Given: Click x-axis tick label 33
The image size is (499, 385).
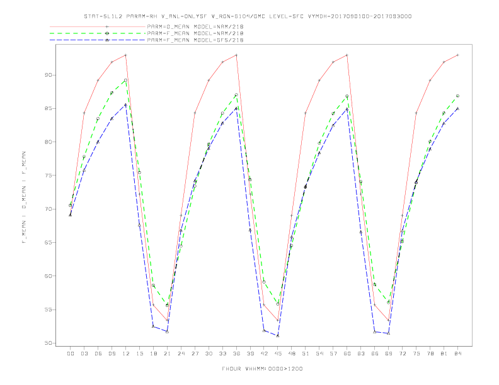Looking at the screenshot, I should (222, 354).
